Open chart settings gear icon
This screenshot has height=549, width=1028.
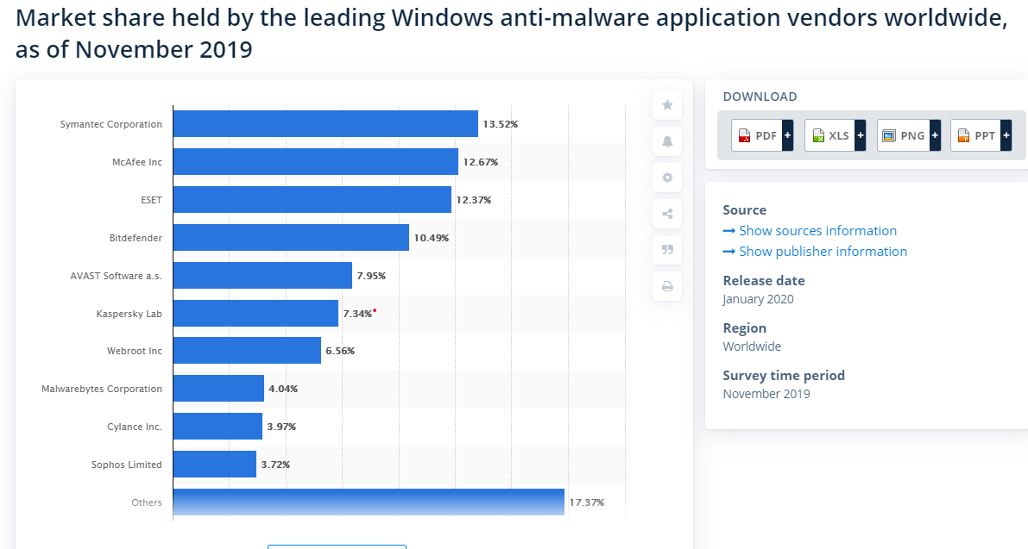(666, 178)
